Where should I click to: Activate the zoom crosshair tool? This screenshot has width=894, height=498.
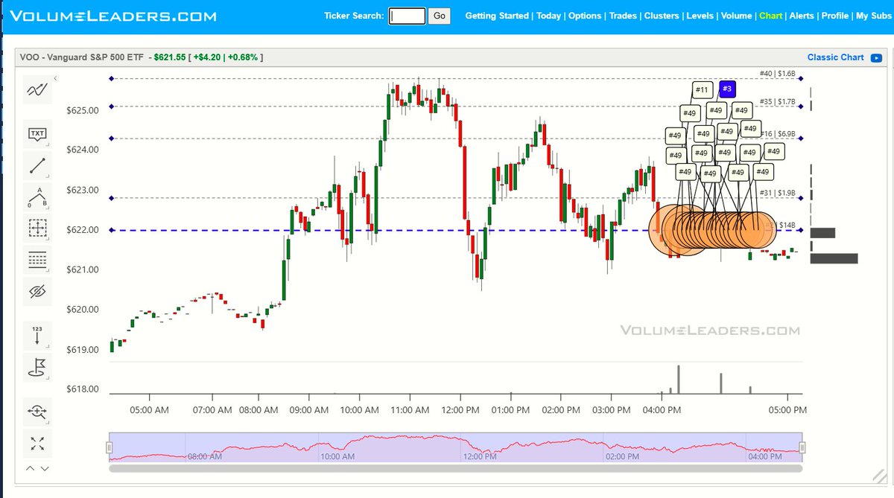[x=37, y=412]
